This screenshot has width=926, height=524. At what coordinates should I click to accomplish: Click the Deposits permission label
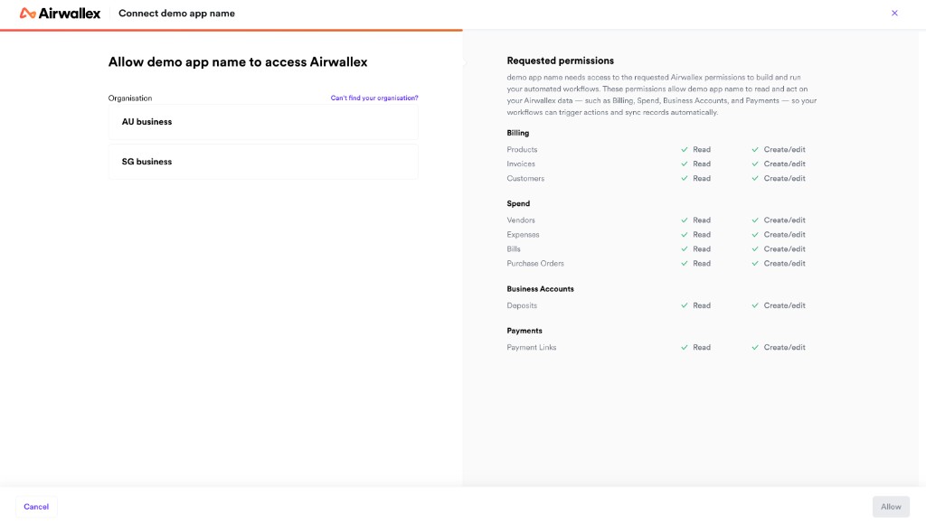coord(522,305)
